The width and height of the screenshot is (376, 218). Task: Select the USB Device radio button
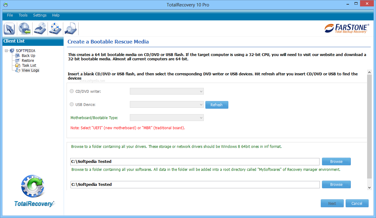click(x=72, y=104)
